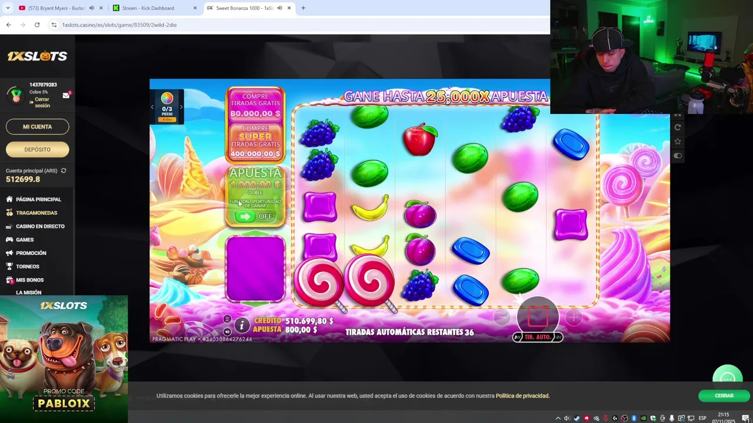
Task: Click CERRAR on cookie notice
Action: [724, 396]
